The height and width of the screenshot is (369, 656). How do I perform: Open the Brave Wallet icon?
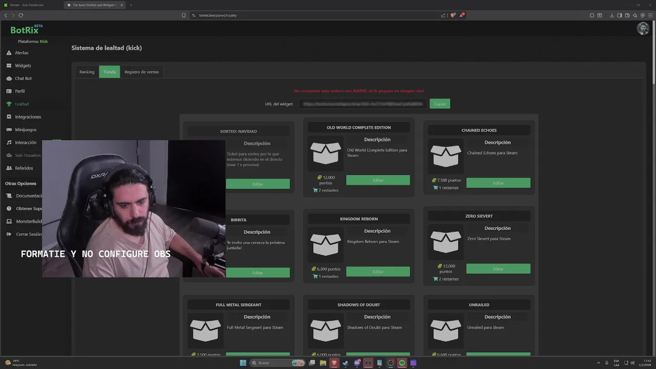coord(627,15)
